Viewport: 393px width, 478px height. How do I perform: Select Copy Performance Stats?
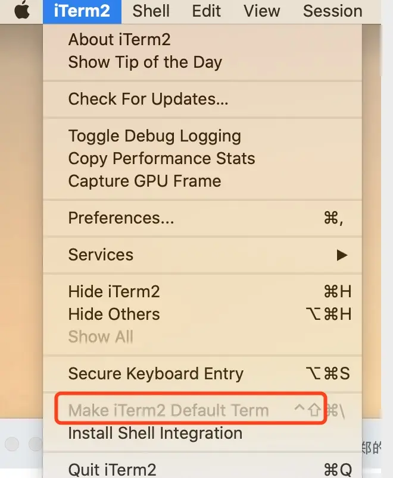pyautogui.click(x=161, y=159)
